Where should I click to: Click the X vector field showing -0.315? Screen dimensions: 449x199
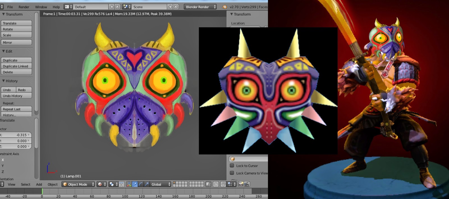click(x=15, y=135)
